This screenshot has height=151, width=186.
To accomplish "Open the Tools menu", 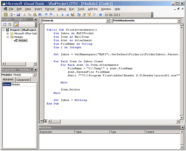I will [81, 9].
